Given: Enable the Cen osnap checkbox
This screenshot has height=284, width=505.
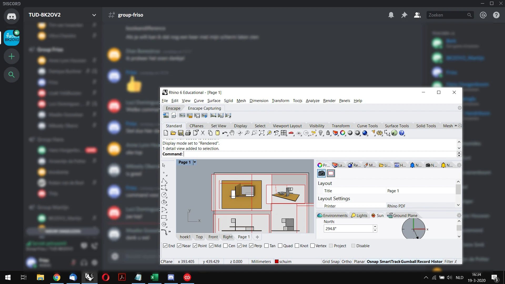Looking at the screenshot, I should 225,246.
